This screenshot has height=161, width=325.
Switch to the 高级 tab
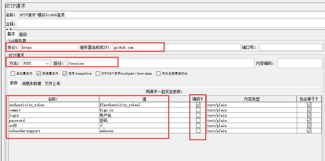pos(23,34)
